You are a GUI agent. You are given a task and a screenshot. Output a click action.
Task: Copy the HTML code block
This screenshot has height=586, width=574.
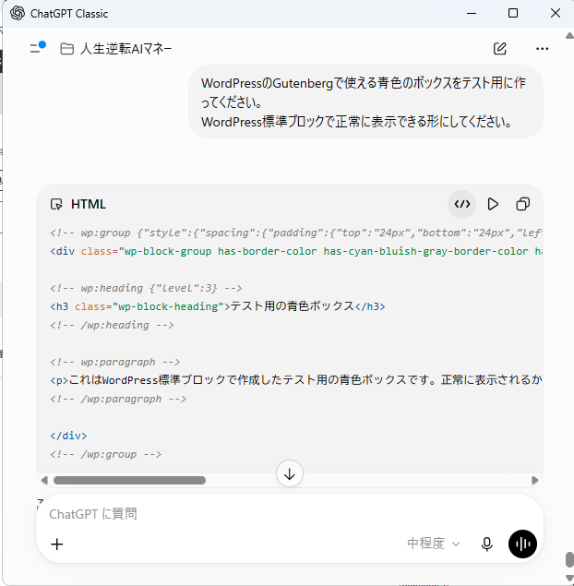tap(523, 204)
